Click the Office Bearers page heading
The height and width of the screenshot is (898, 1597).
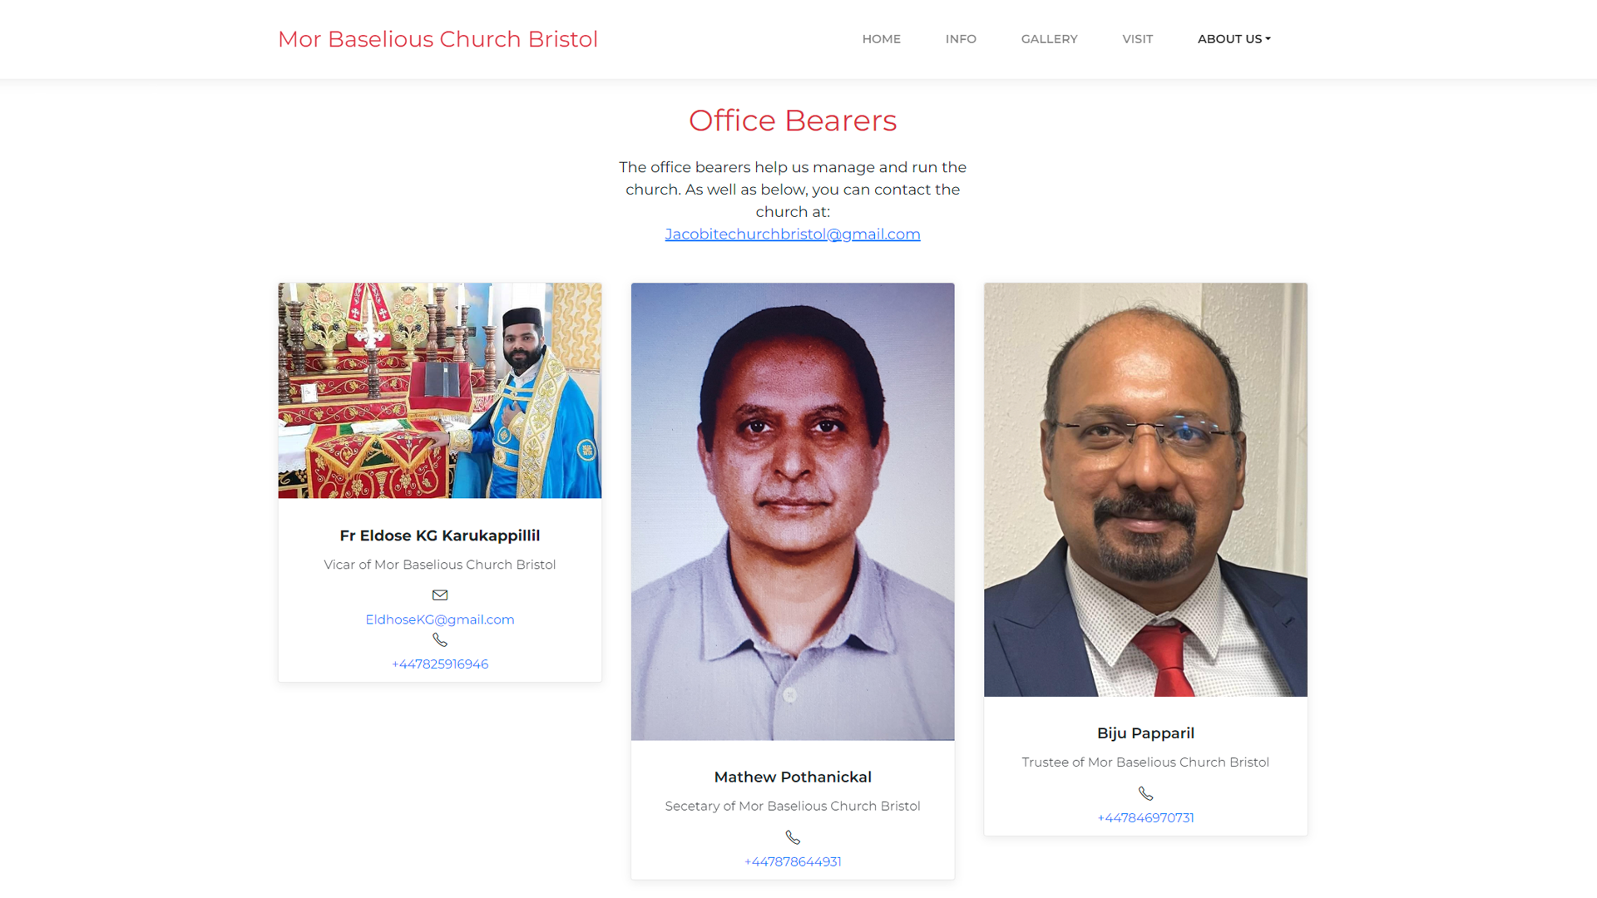(793, 121)
